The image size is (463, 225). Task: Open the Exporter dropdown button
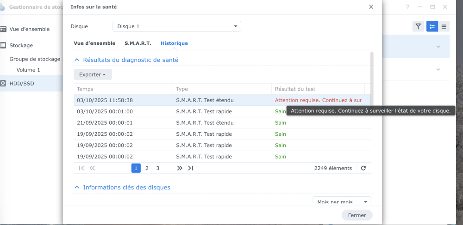(93, 74)
